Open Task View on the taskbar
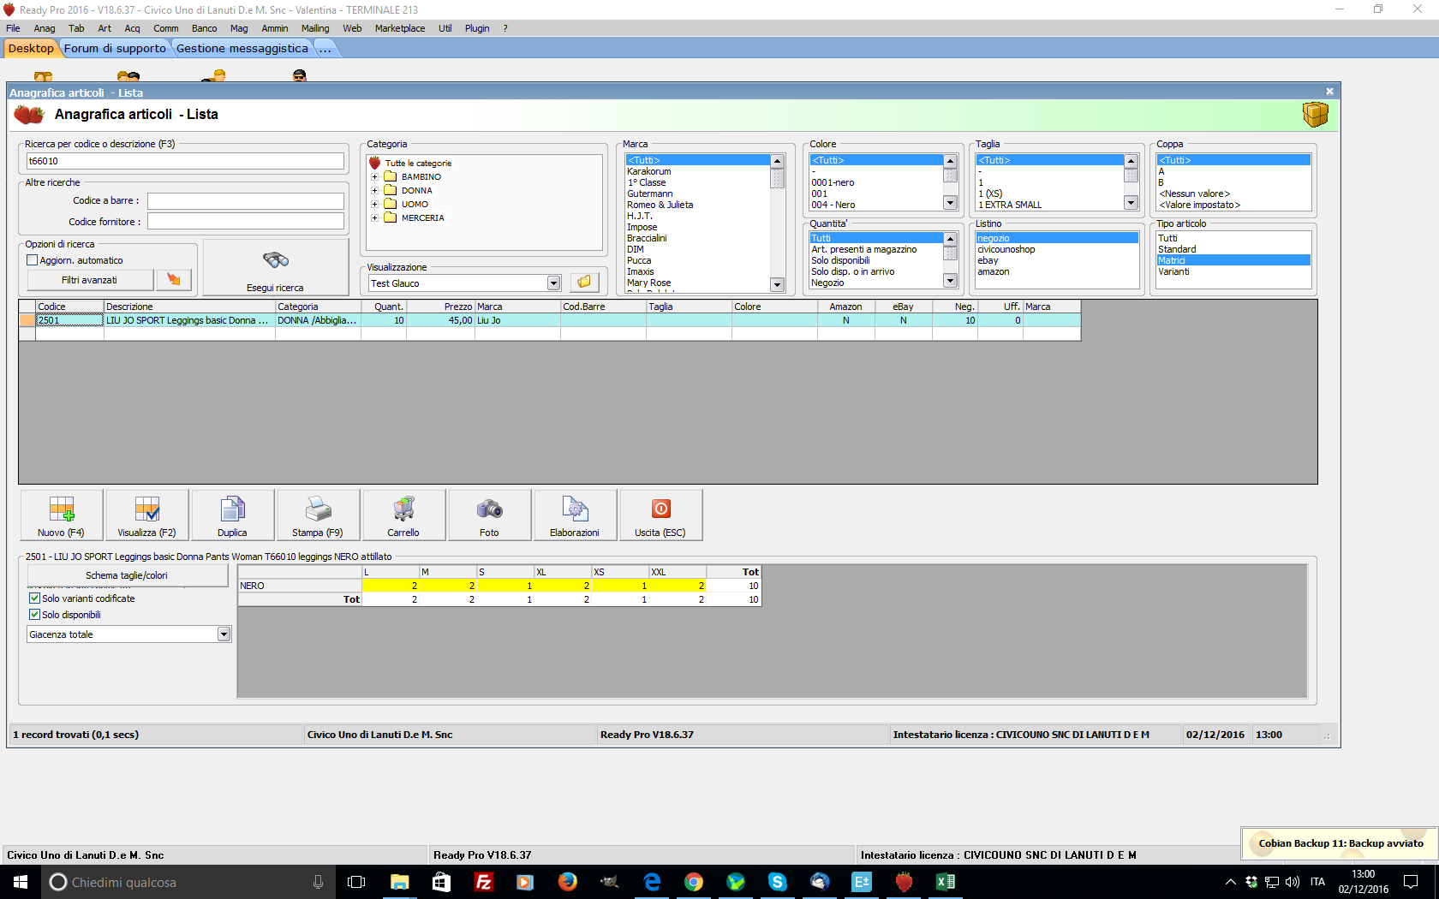Image resolution: width=1439 pixels, height=899 pixels. tap(356, 882)
